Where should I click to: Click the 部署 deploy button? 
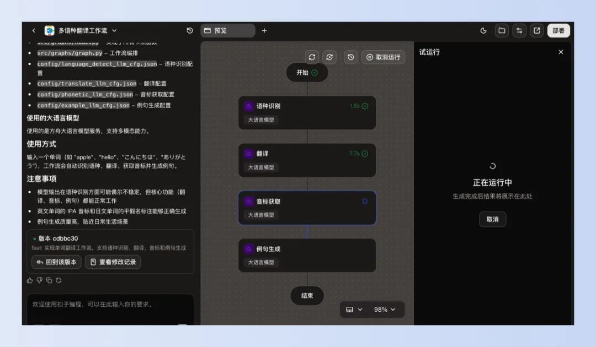(x=558, y=31)
